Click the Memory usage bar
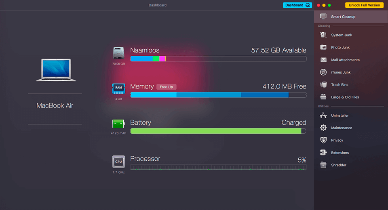Screen dimensions: 388x210 [x=218, y=95]
